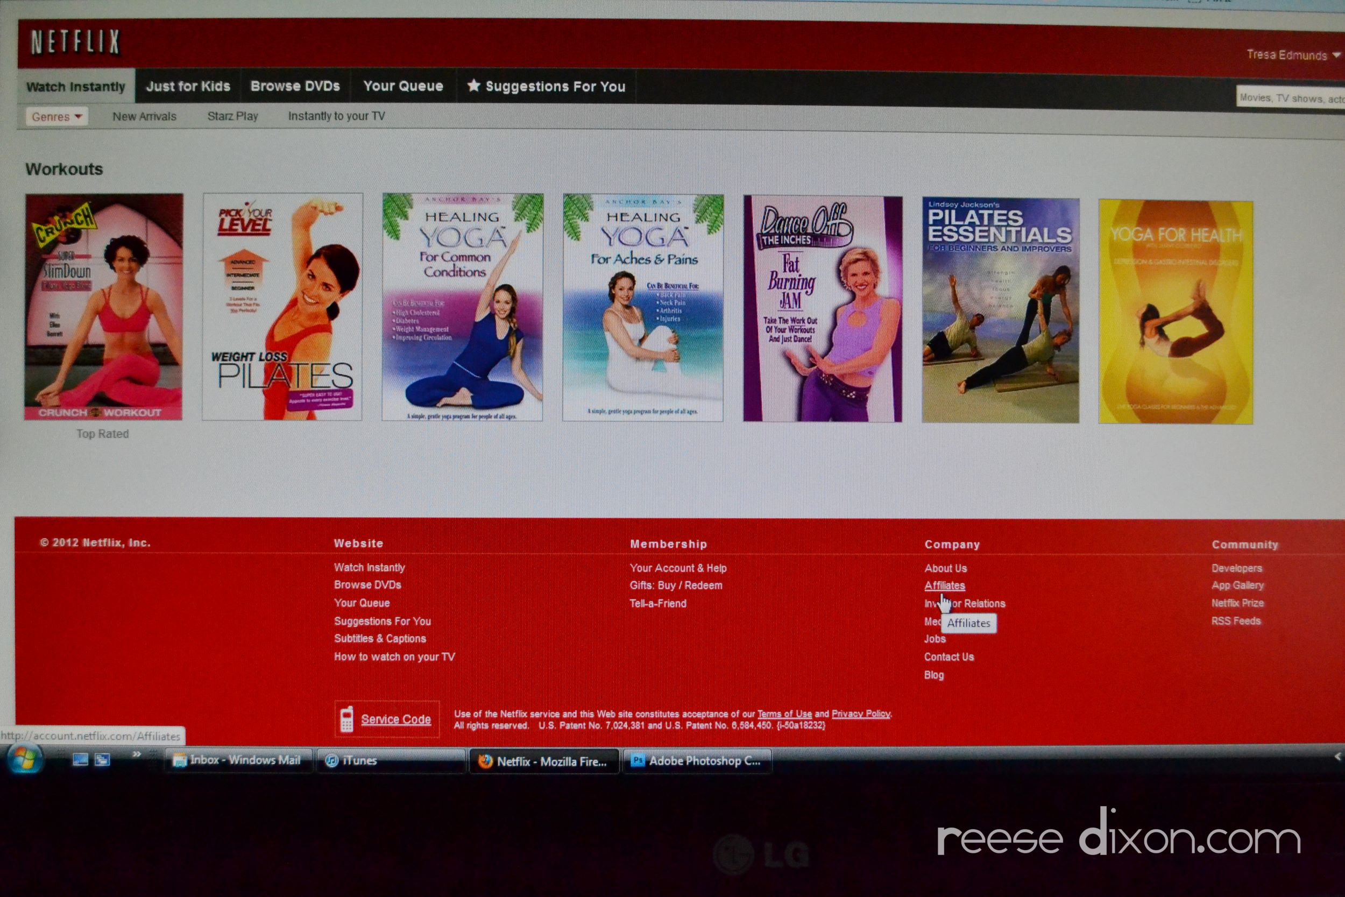Screen dimensions: 1345x897
Task: Open the Developers community link
Action: 1237,568
